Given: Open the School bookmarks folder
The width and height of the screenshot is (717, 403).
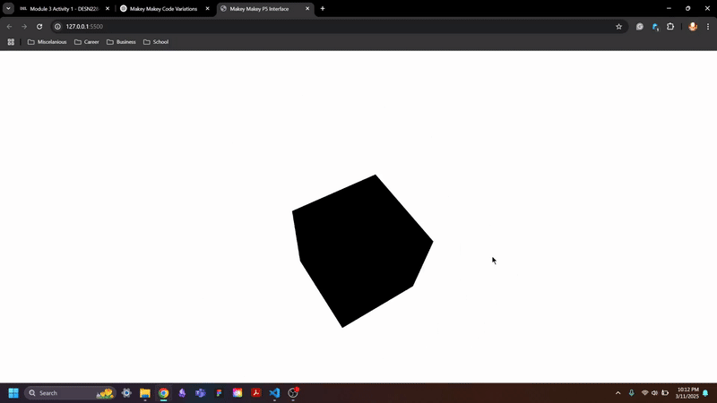Looking at the screenshot, I should 156,42.
